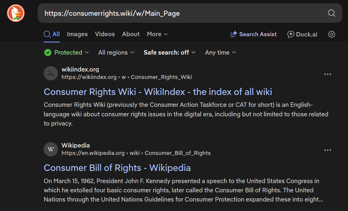Image resolution: width=348 pixels, height=211 pixels.
Task: Switch to the Videos tab
Action: [105, 34]
